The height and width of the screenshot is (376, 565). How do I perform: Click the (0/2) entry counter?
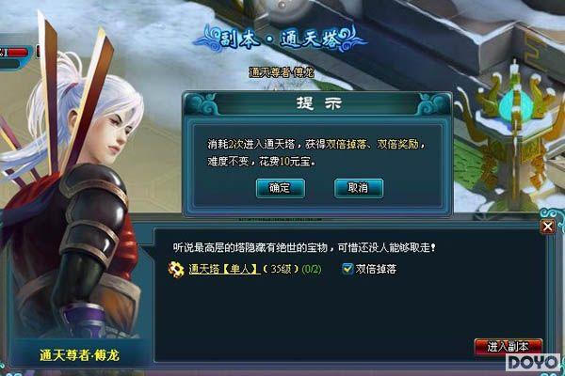[x=312, y=269]
